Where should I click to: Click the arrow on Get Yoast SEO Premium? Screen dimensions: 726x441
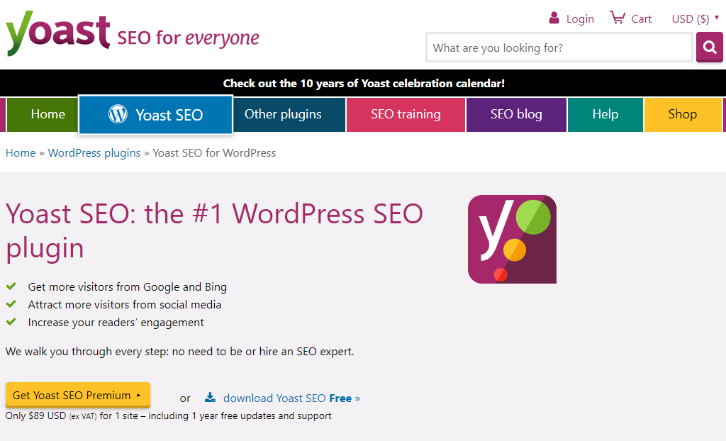(138, 395)
